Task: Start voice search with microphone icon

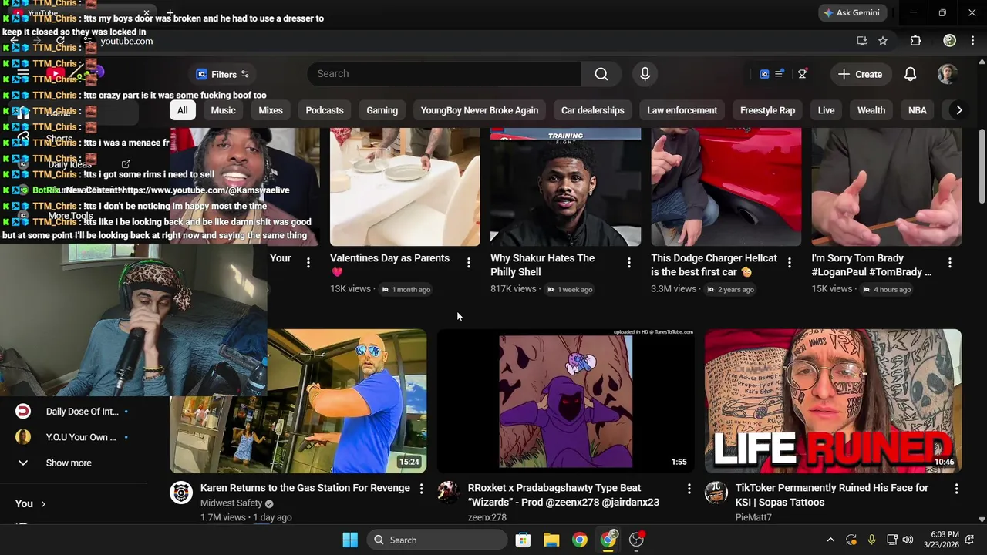Action: [645, 74]
